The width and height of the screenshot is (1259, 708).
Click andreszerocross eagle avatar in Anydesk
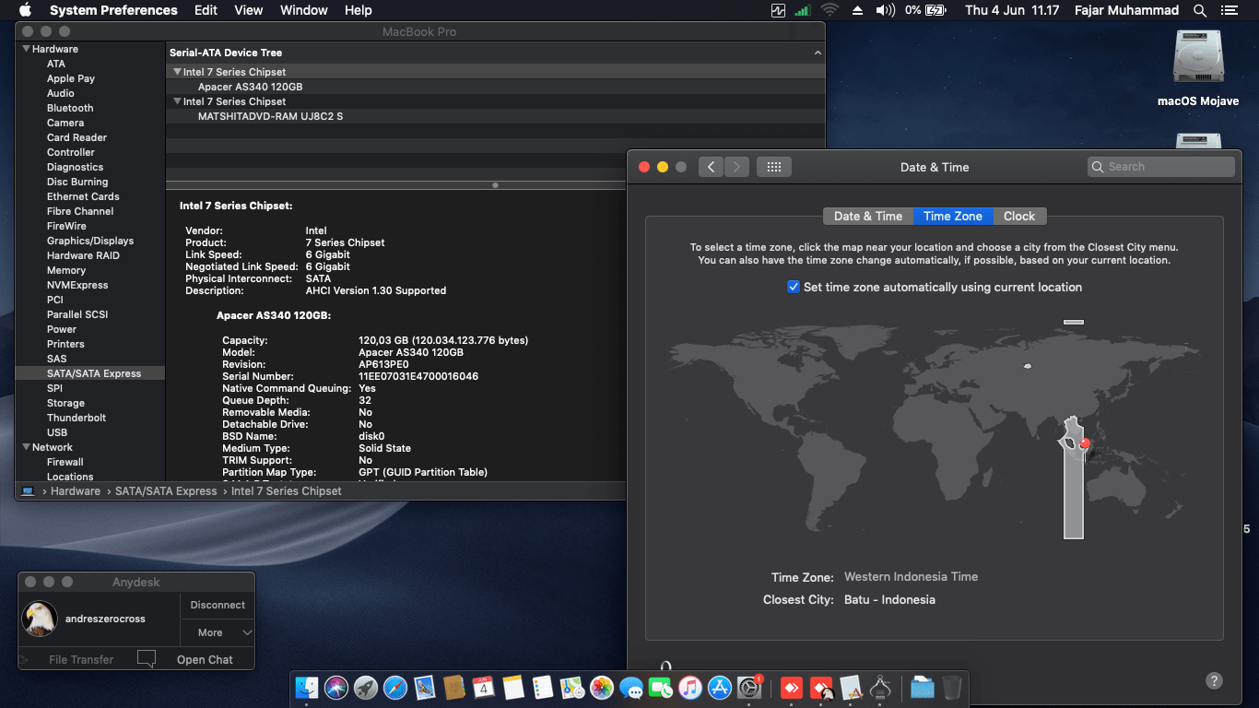[x=41, y=619]
